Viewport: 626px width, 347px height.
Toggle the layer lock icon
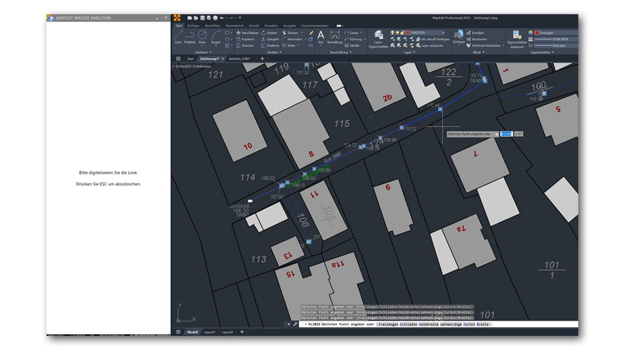403,32
